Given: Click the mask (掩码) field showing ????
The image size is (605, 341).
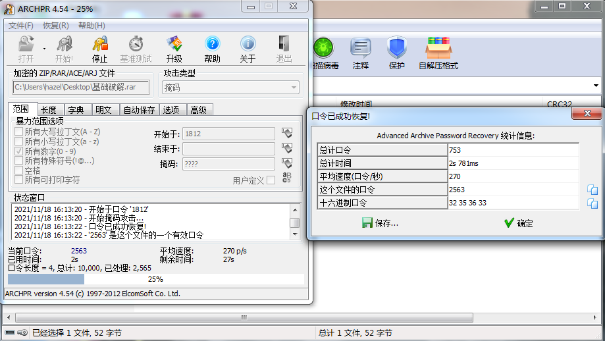Looking at the screenshot, I should [228, 164].
